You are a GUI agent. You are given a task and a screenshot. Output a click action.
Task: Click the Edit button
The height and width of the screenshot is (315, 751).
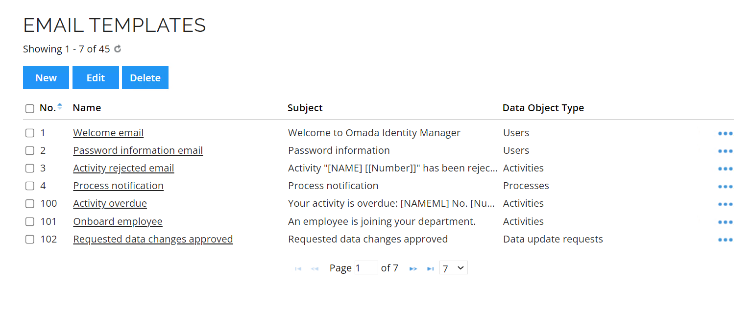pyautogui.click(x=96, y=78)
